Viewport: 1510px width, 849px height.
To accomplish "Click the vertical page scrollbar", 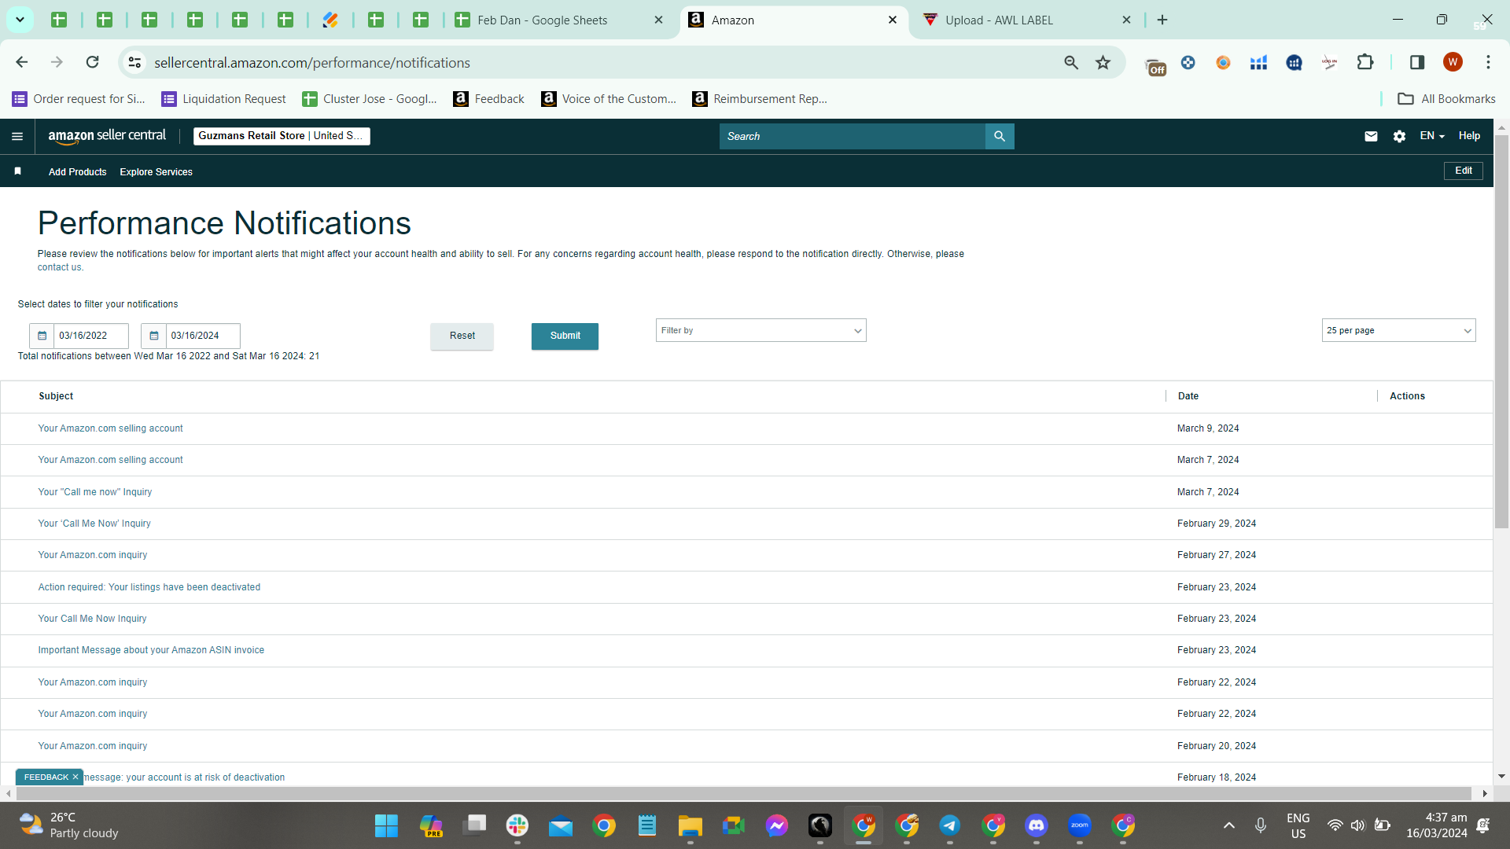I will click(x=1501, y=332).
